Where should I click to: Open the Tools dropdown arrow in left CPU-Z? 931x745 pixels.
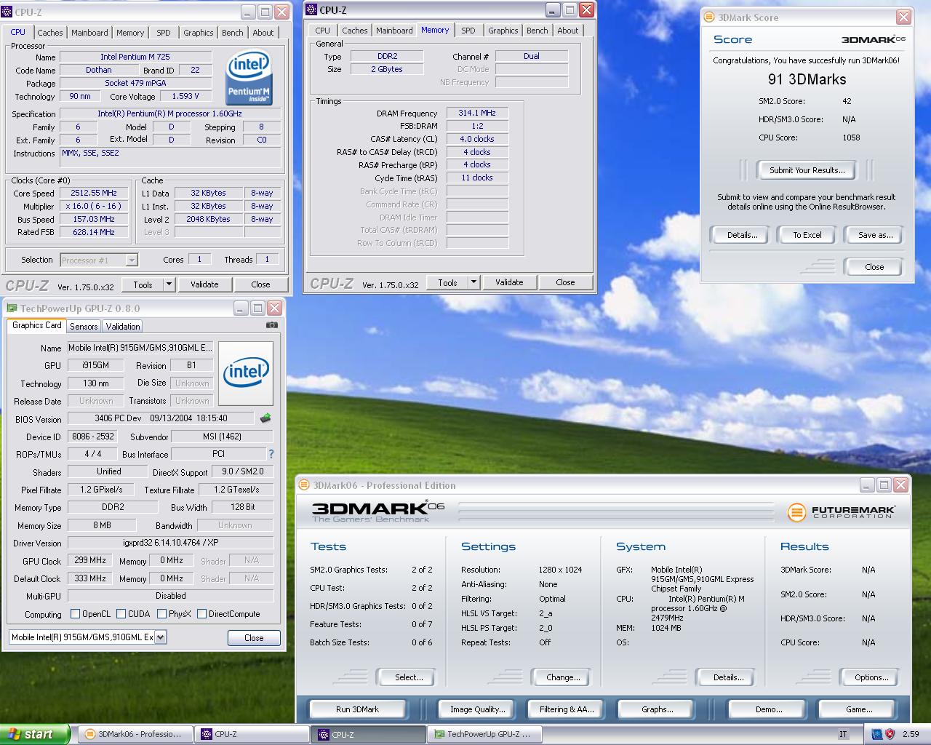pos(169,284)
